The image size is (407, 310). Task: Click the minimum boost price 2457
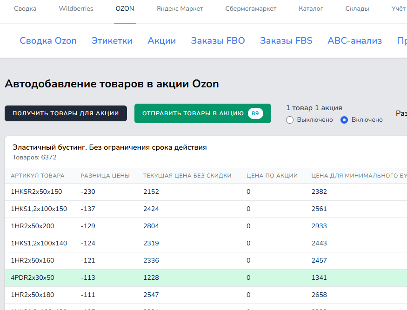pos(319,260)
